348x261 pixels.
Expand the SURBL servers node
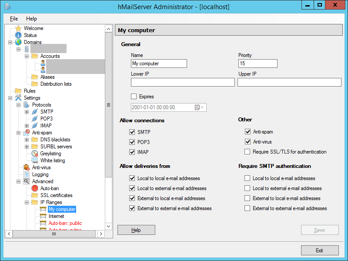click(27, 147)
